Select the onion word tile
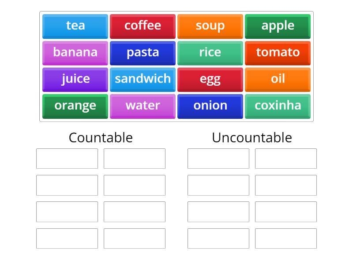Screen dimensions: 353x265 point(210,106)
